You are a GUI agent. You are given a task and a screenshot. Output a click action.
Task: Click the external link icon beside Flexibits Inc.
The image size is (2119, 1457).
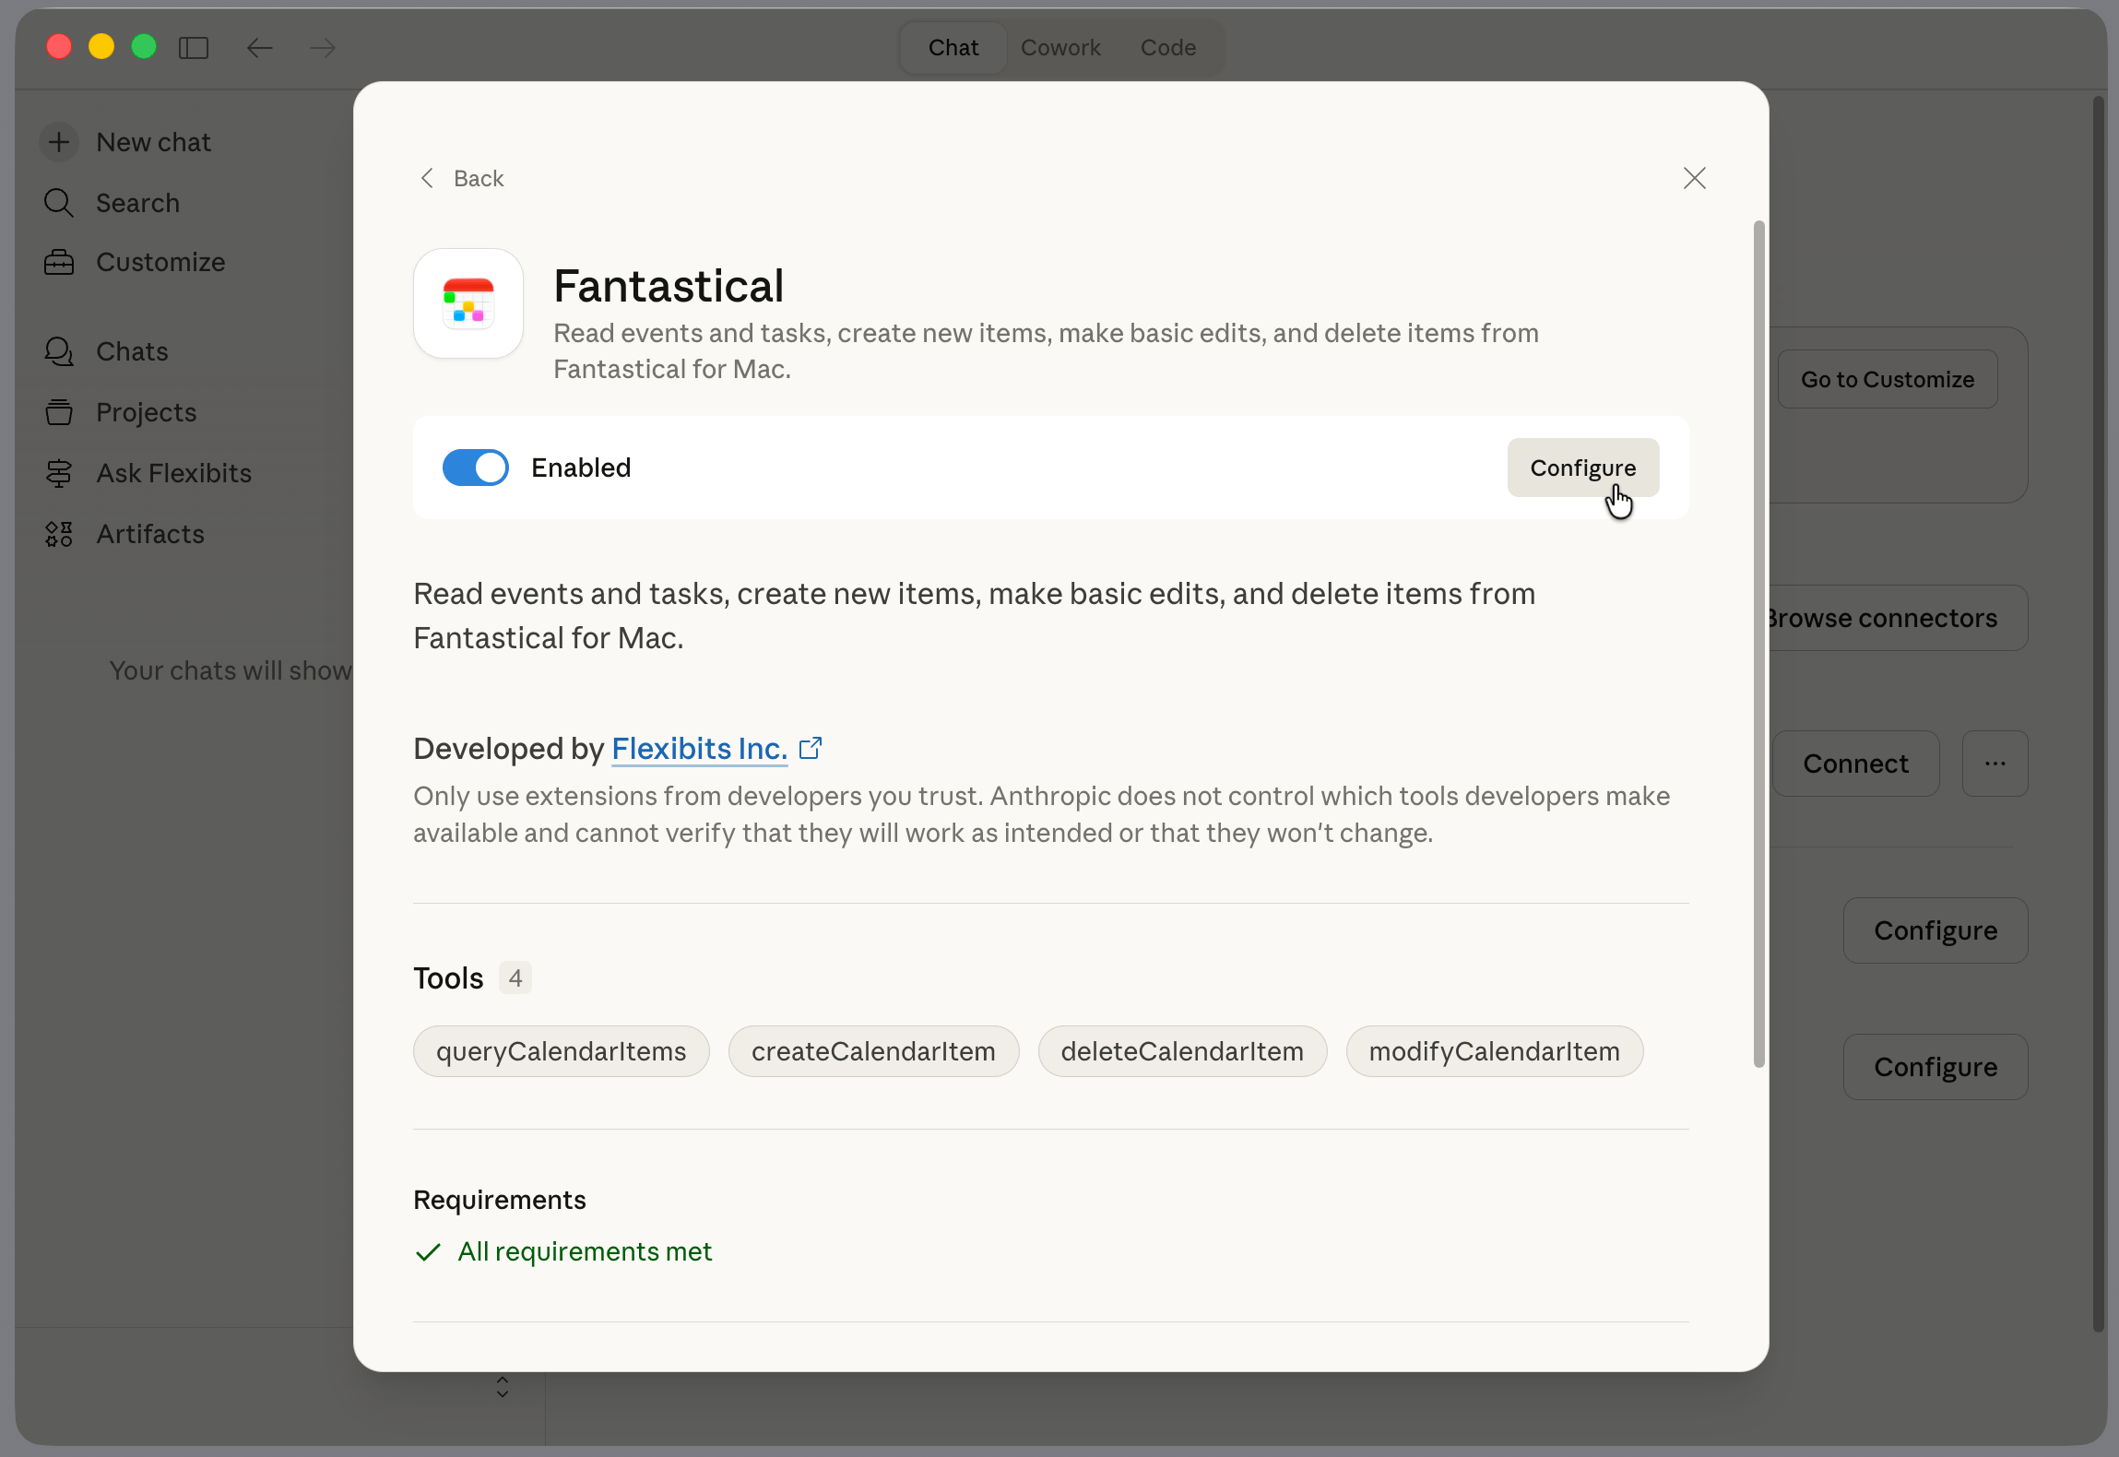[x=810, y=748]
